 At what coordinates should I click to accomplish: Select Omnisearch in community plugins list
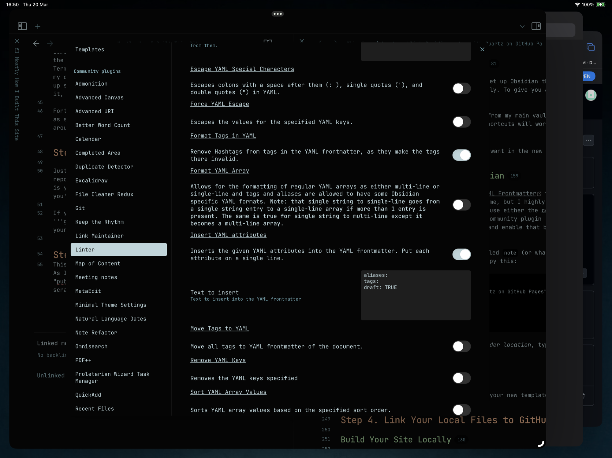91,346
